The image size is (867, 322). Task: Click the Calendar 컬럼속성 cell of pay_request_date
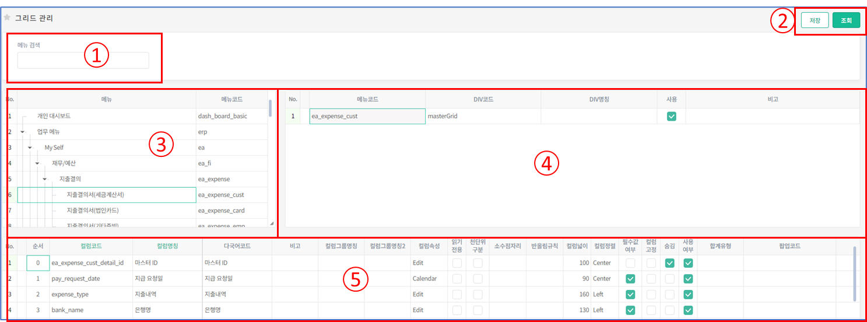click(429, 279)
